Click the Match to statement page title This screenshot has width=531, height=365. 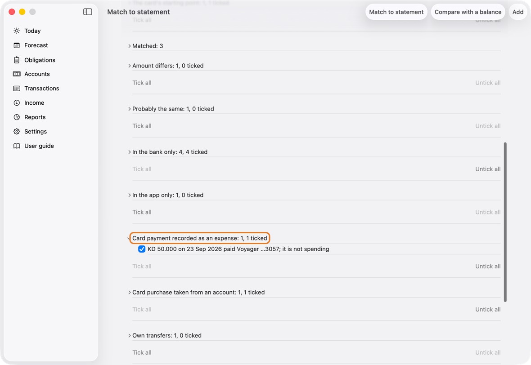(139, 12)
